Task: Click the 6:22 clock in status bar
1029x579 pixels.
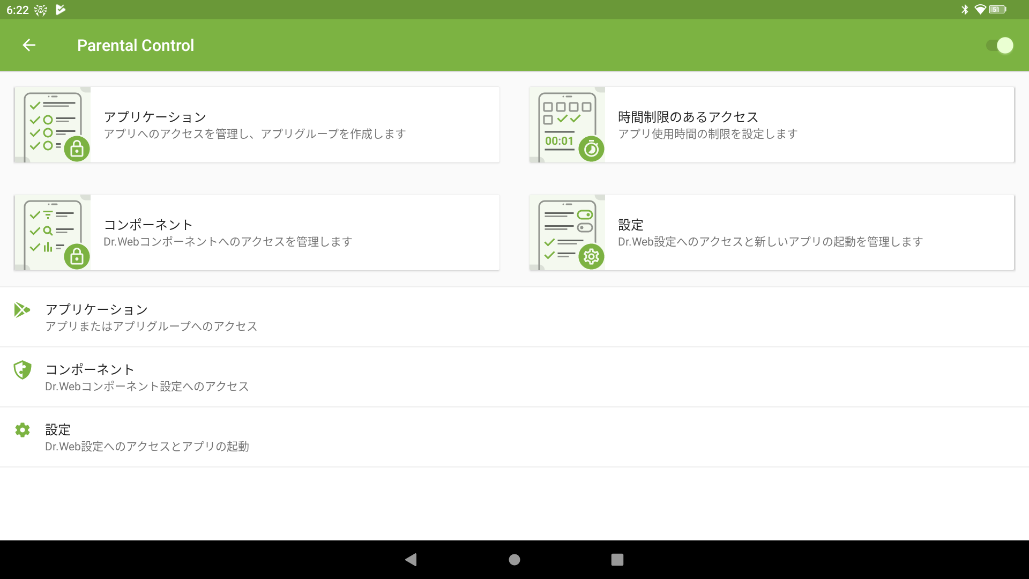Action: click(18, 10)
